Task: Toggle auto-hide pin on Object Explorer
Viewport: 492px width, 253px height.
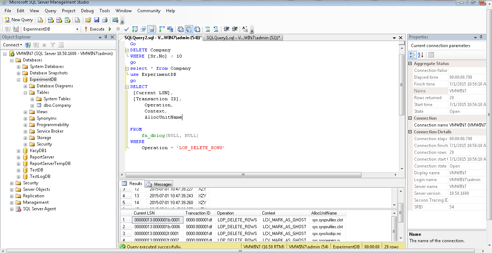Action: pyautogui.click(x=106, y=37)
